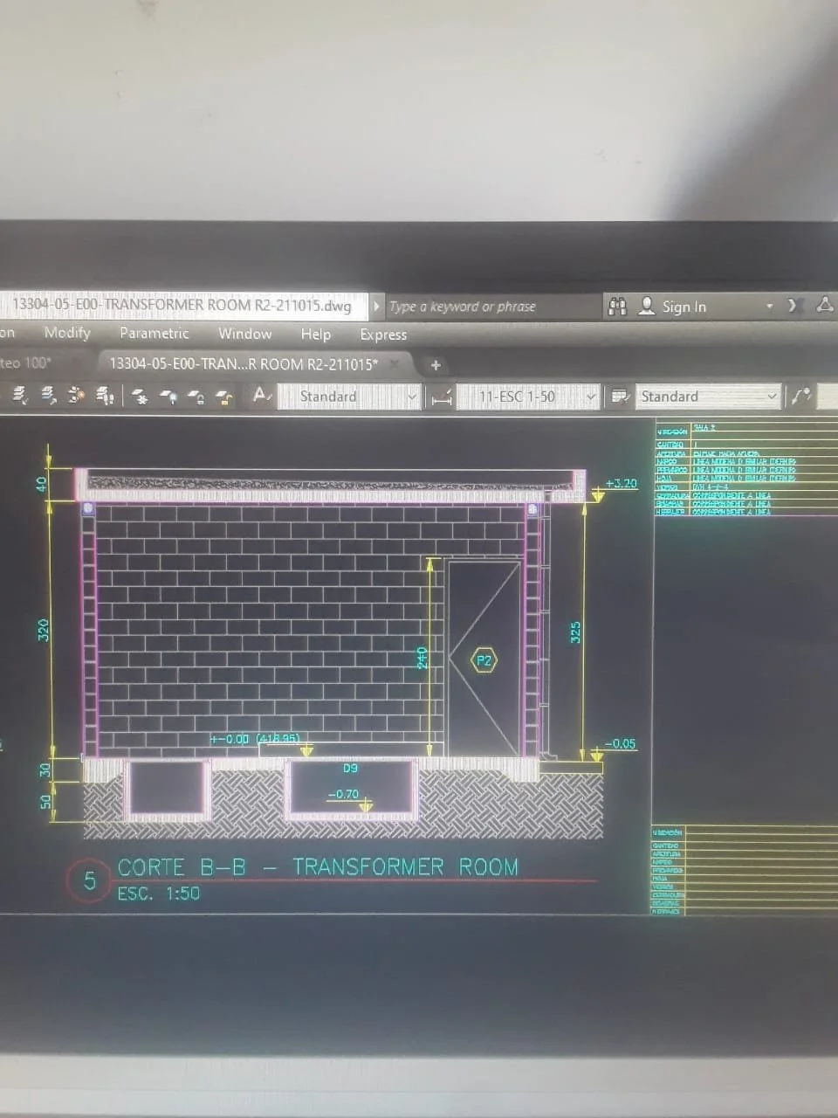
Task: Select the '-0.05' elevation text
Action: point(620,744)
